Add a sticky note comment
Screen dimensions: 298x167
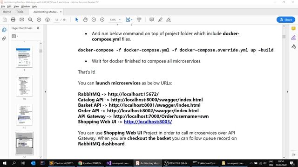[151, 19]
